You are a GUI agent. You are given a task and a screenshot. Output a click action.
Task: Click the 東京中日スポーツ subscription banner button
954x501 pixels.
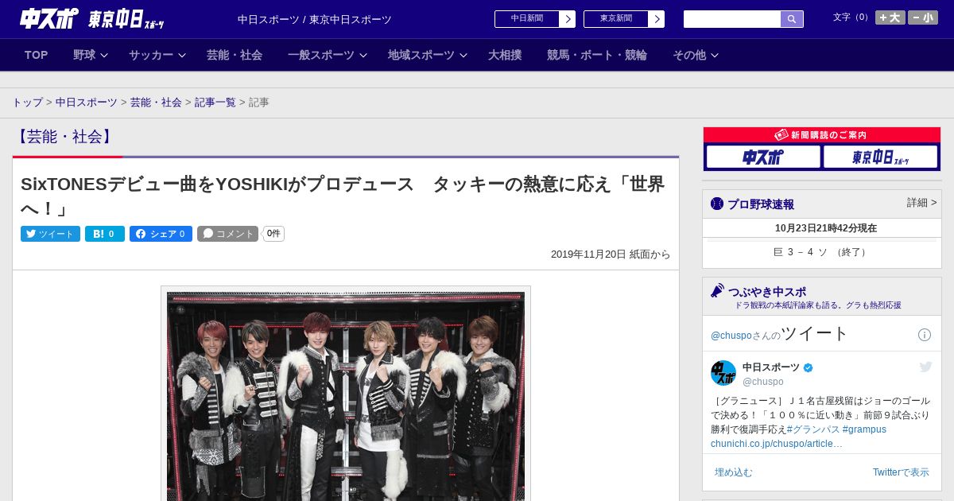click(x=880, y=157)
